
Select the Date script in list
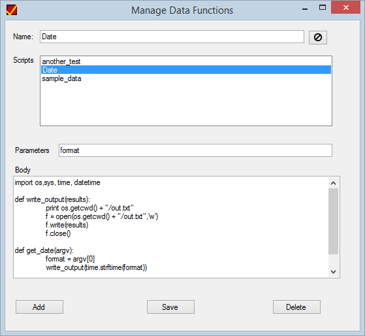pyautogui.click(x=186, y=70)
